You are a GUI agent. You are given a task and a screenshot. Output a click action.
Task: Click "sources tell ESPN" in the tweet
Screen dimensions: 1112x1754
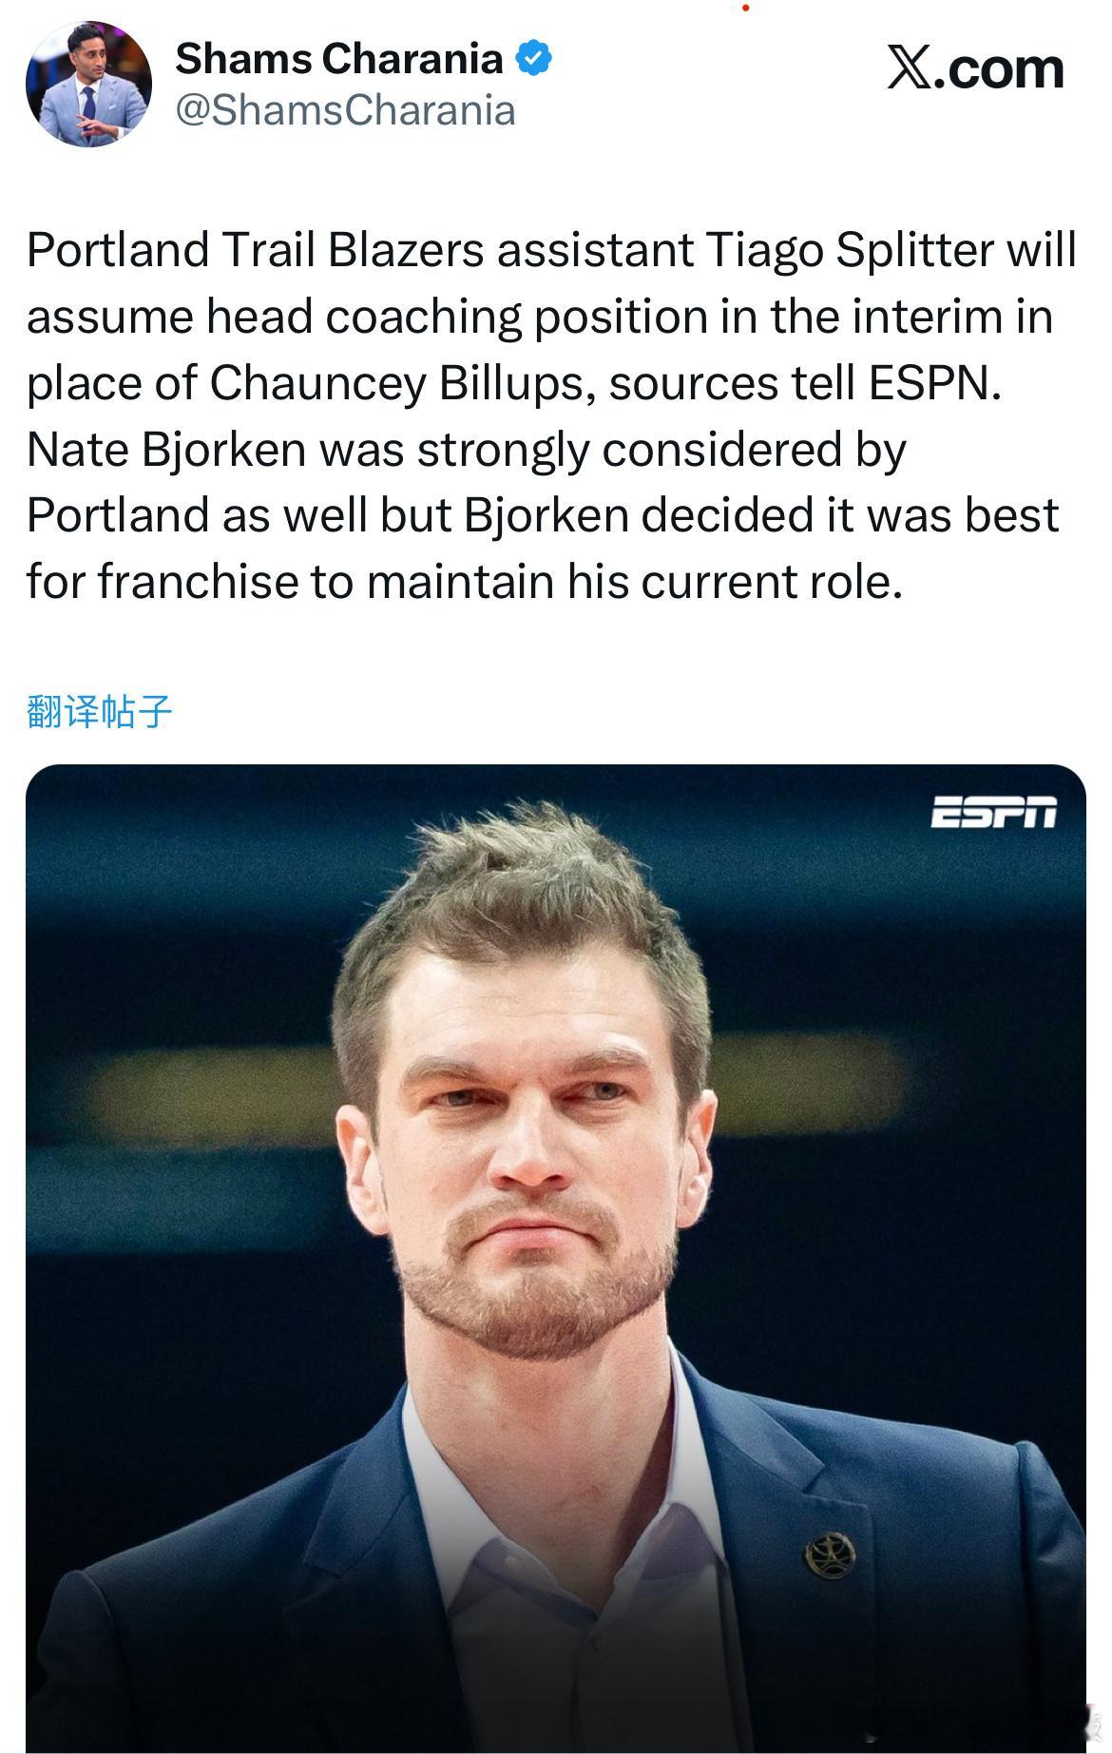(x=804, y=383)
